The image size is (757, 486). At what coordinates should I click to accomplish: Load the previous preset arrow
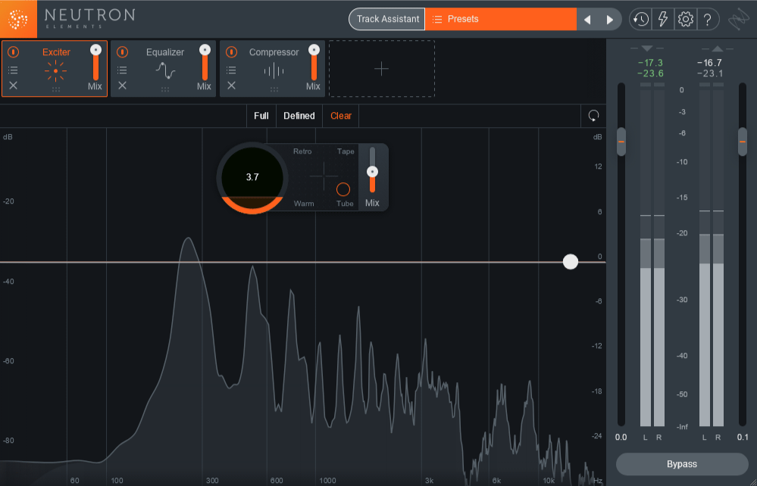[x=587, y=19]
